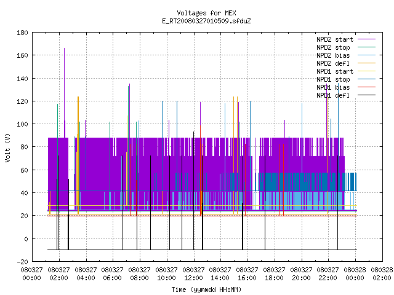Click the red NPD1 bias legend line
The width and height of the screenshot is (394, 295).
pyautogui.click(x=366, y=87)
